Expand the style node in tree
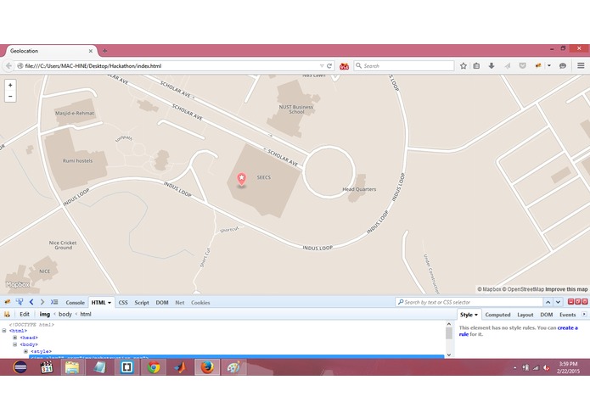The height and width of the screenshot is (419, 590). pos(25,351)
